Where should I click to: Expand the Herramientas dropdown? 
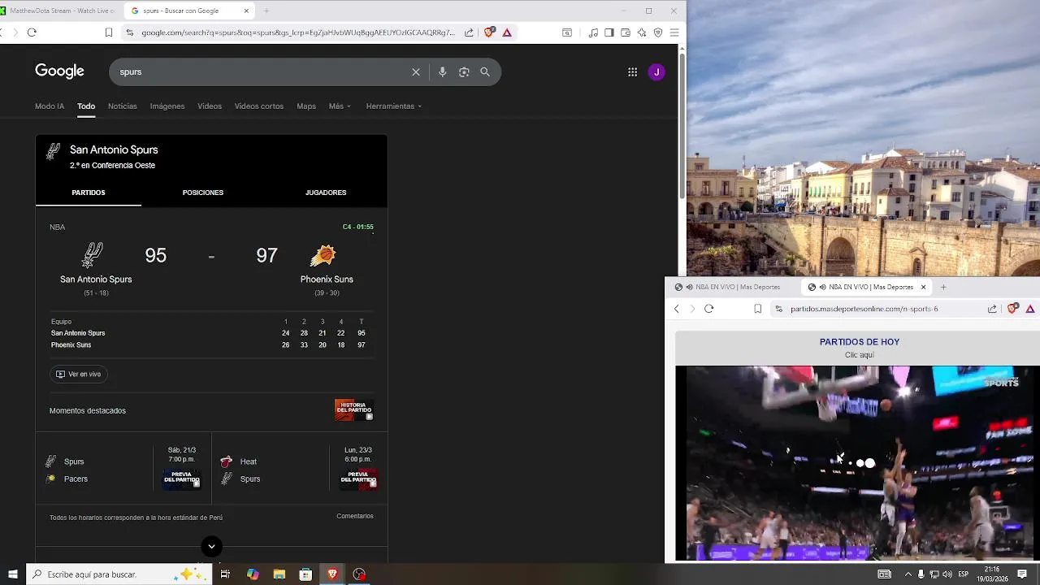(394, 106)
